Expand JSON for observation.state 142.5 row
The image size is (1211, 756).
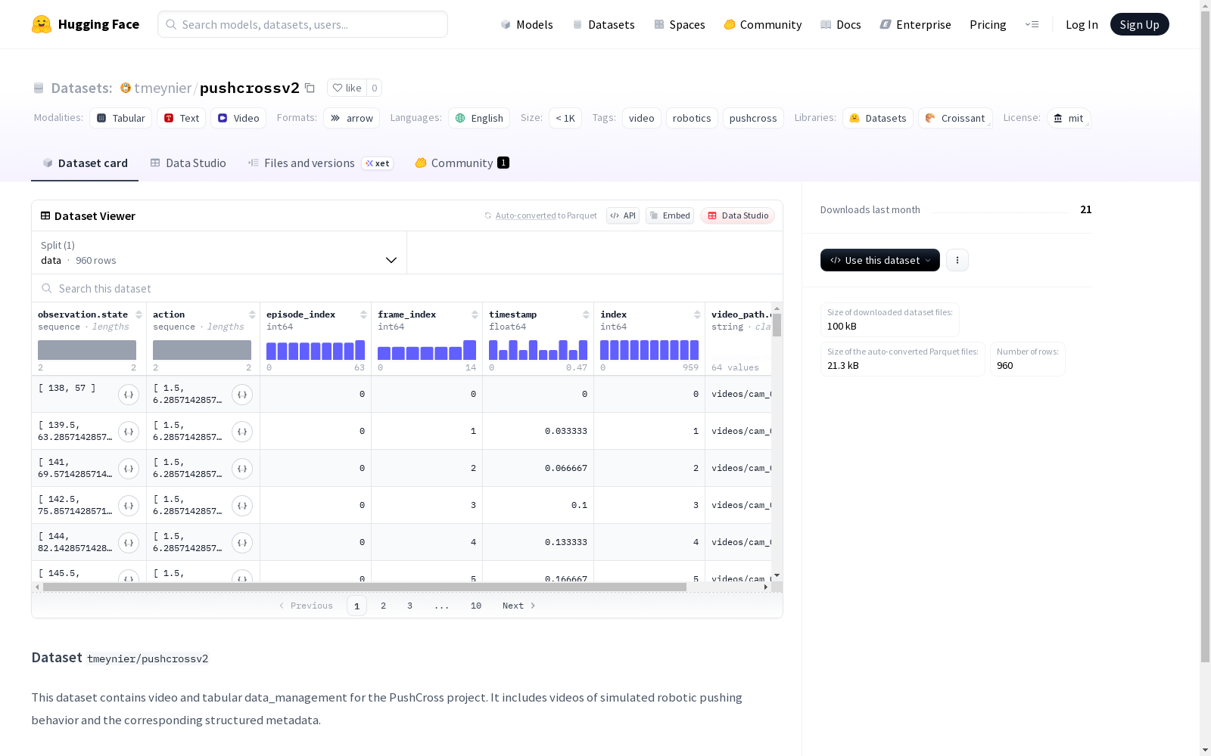[x=129, y=506]
